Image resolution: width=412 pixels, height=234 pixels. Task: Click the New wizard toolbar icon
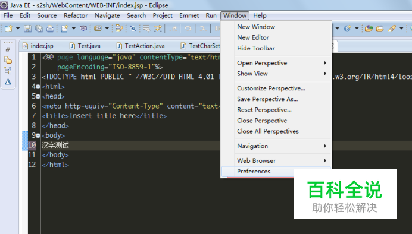[x=8, y=29]
